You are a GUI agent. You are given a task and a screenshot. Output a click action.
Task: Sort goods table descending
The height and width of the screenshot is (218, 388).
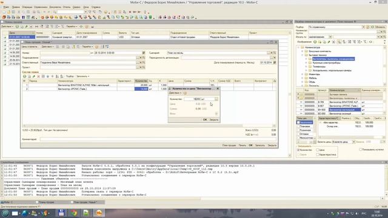click(62, 76)
